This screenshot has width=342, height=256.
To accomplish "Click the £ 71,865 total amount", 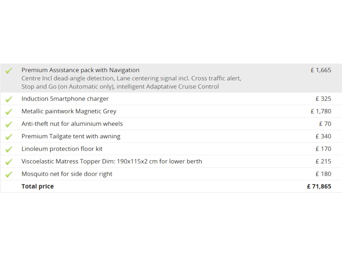I will coord(319,186).
